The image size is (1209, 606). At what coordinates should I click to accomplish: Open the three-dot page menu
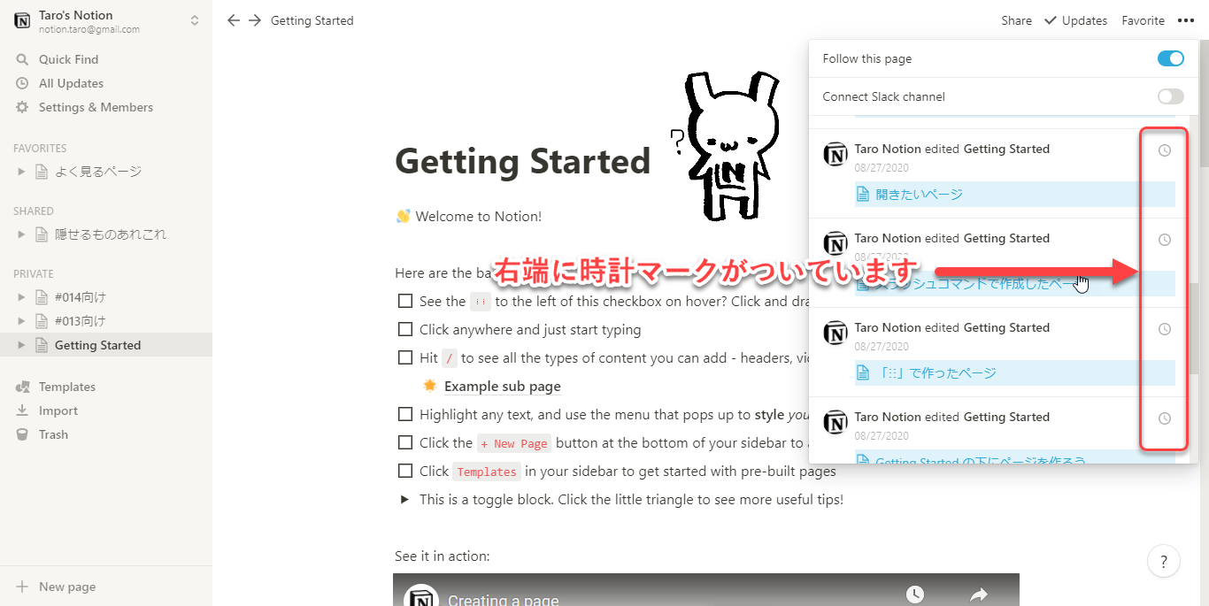tap(1186, 20)
